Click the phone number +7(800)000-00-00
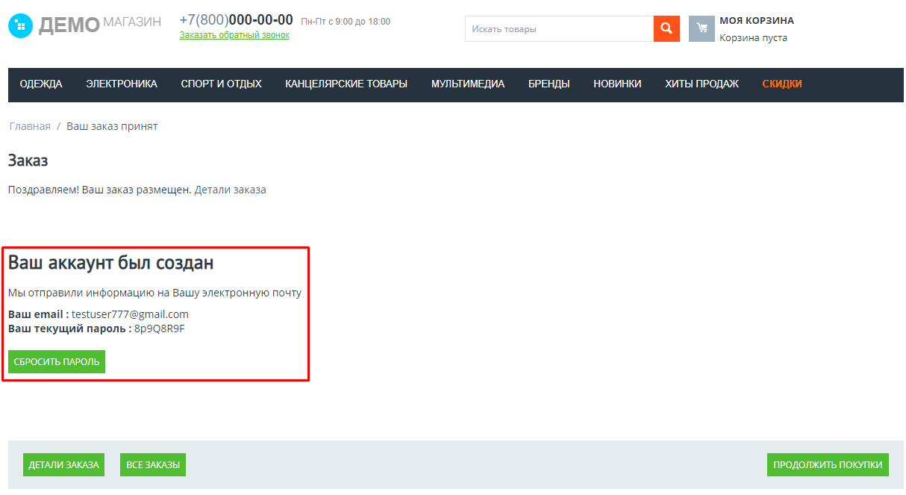 236,20
